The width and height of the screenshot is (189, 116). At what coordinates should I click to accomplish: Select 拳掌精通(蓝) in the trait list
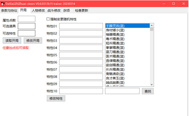127,47
